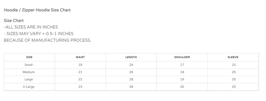Screen dimensions: 266x101
Task: Click the Large waist value 22
Action: [x=80, y=79]
